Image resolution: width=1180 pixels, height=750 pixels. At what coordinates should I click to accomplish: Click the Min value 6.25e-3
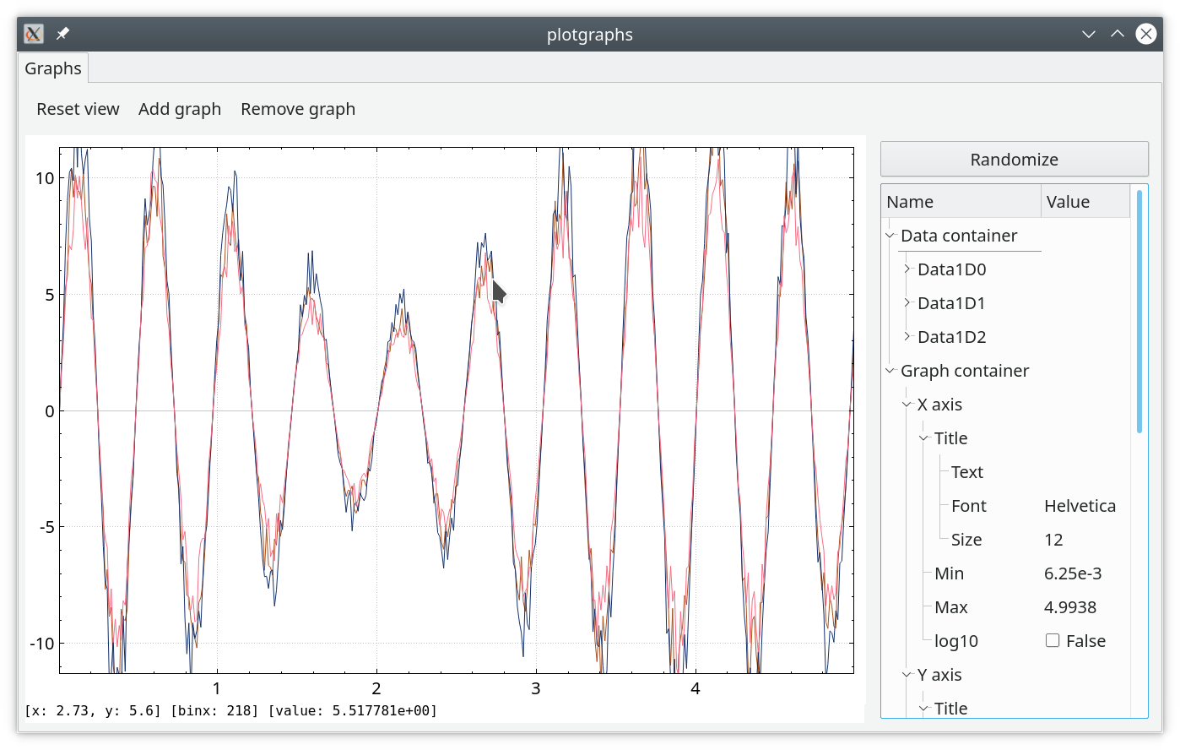[1073, 573]
